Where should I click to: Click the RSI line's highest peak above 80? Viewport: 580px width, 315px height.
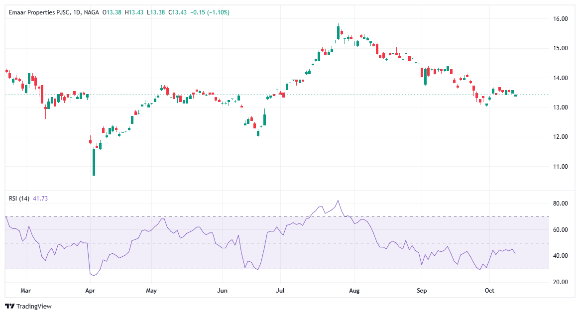(338, 201)
